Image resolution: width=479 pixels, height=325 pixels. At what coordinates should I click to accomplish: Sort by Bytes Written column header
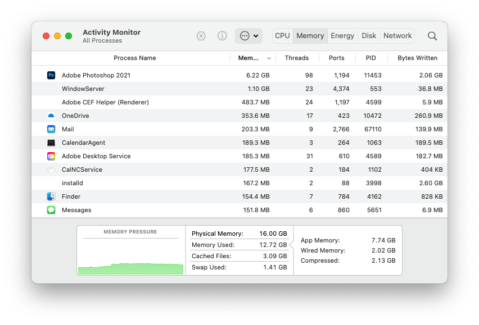tap(417, 58)
